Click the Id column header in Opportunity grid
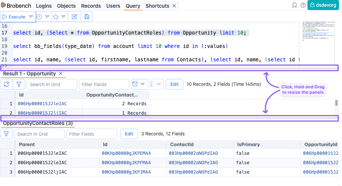This screenshot has height=186, width=342. 49,95
